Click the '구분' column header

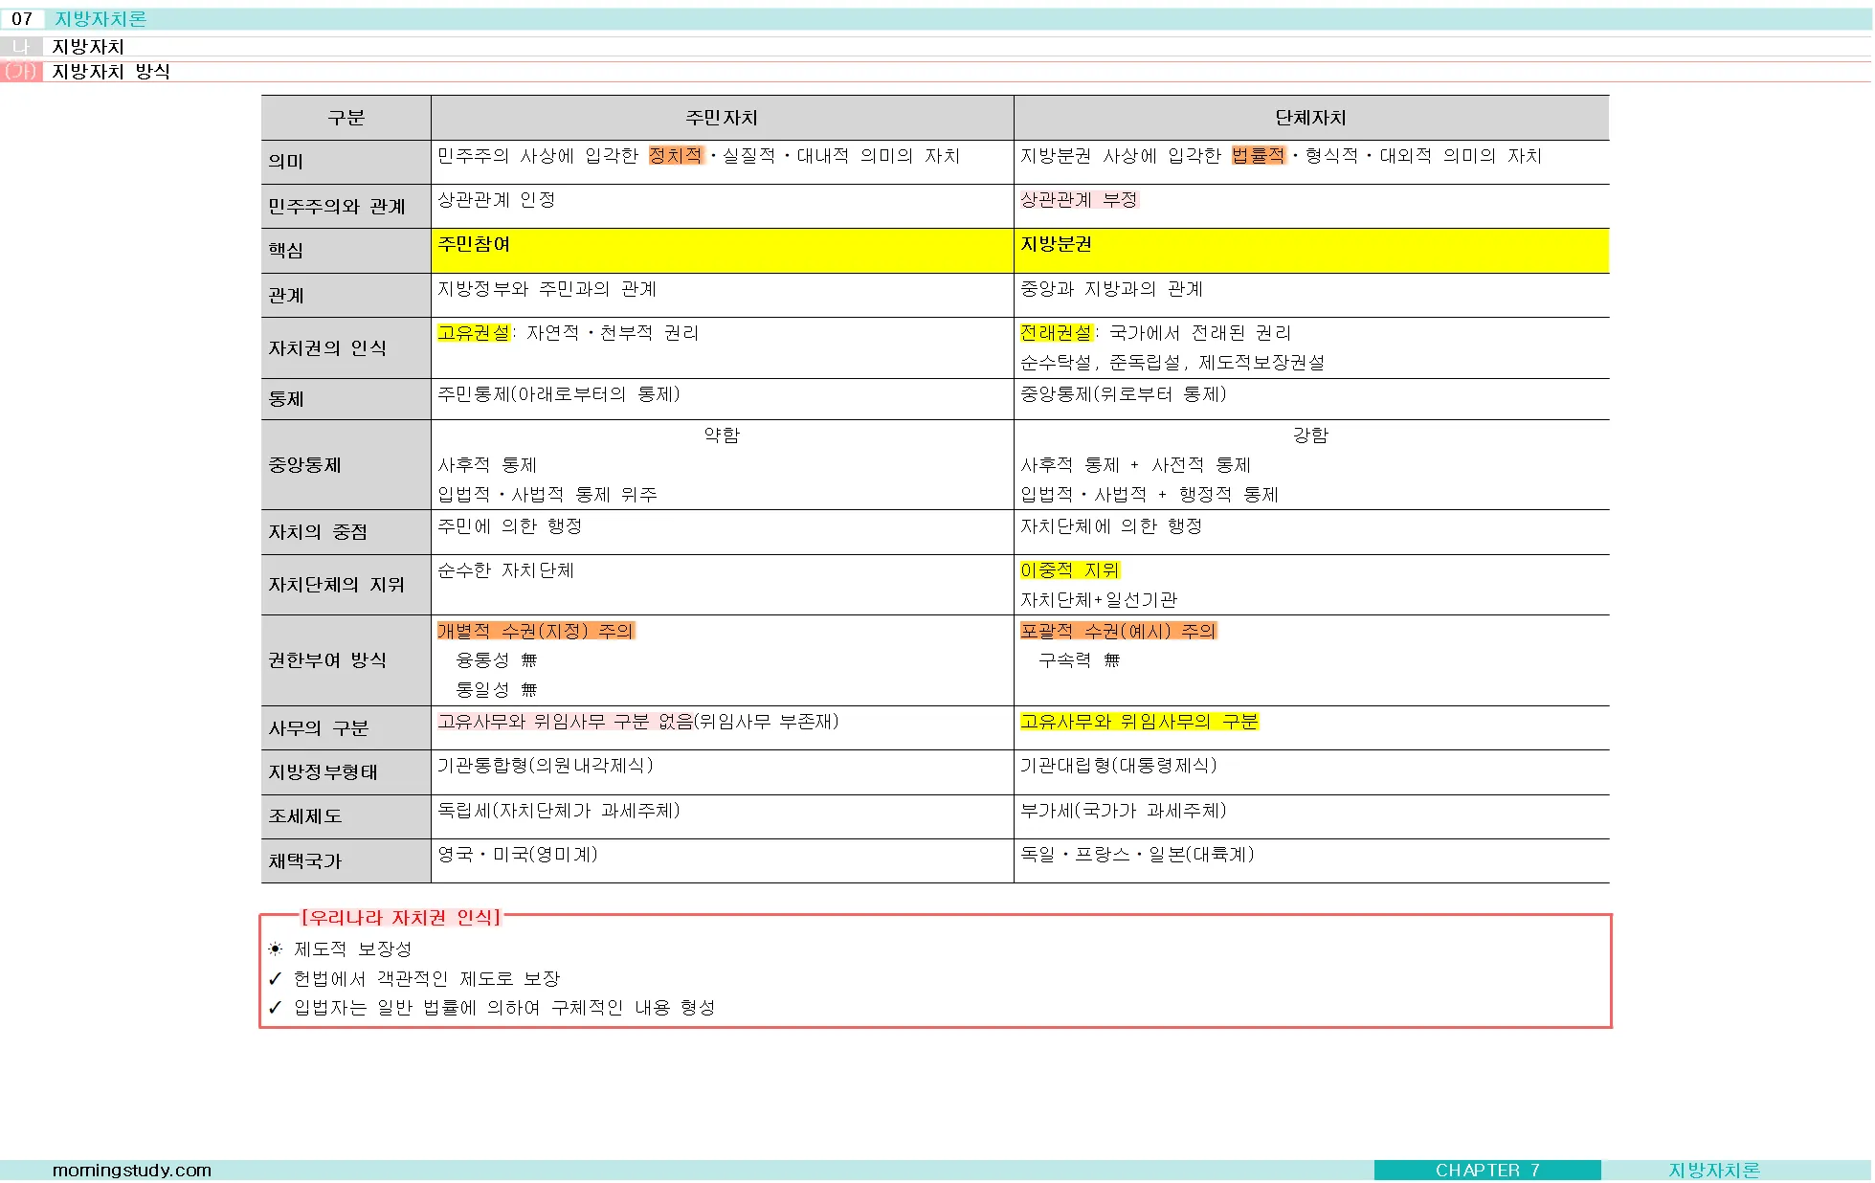coord(346,118)
